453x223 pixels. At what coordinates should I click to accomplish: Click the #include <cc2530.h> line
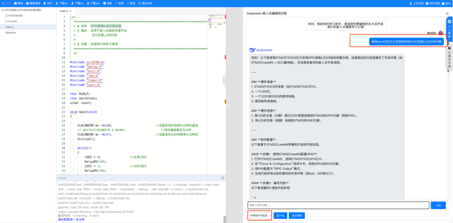coord(87,62)
